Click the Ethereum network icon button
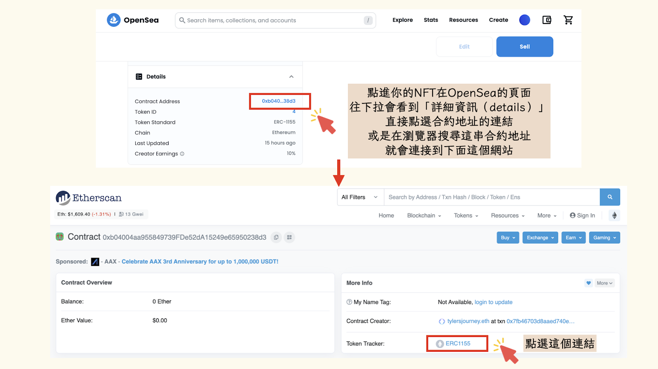The width and height of the screenshot is (658, 369). click(x=614, y=215)
